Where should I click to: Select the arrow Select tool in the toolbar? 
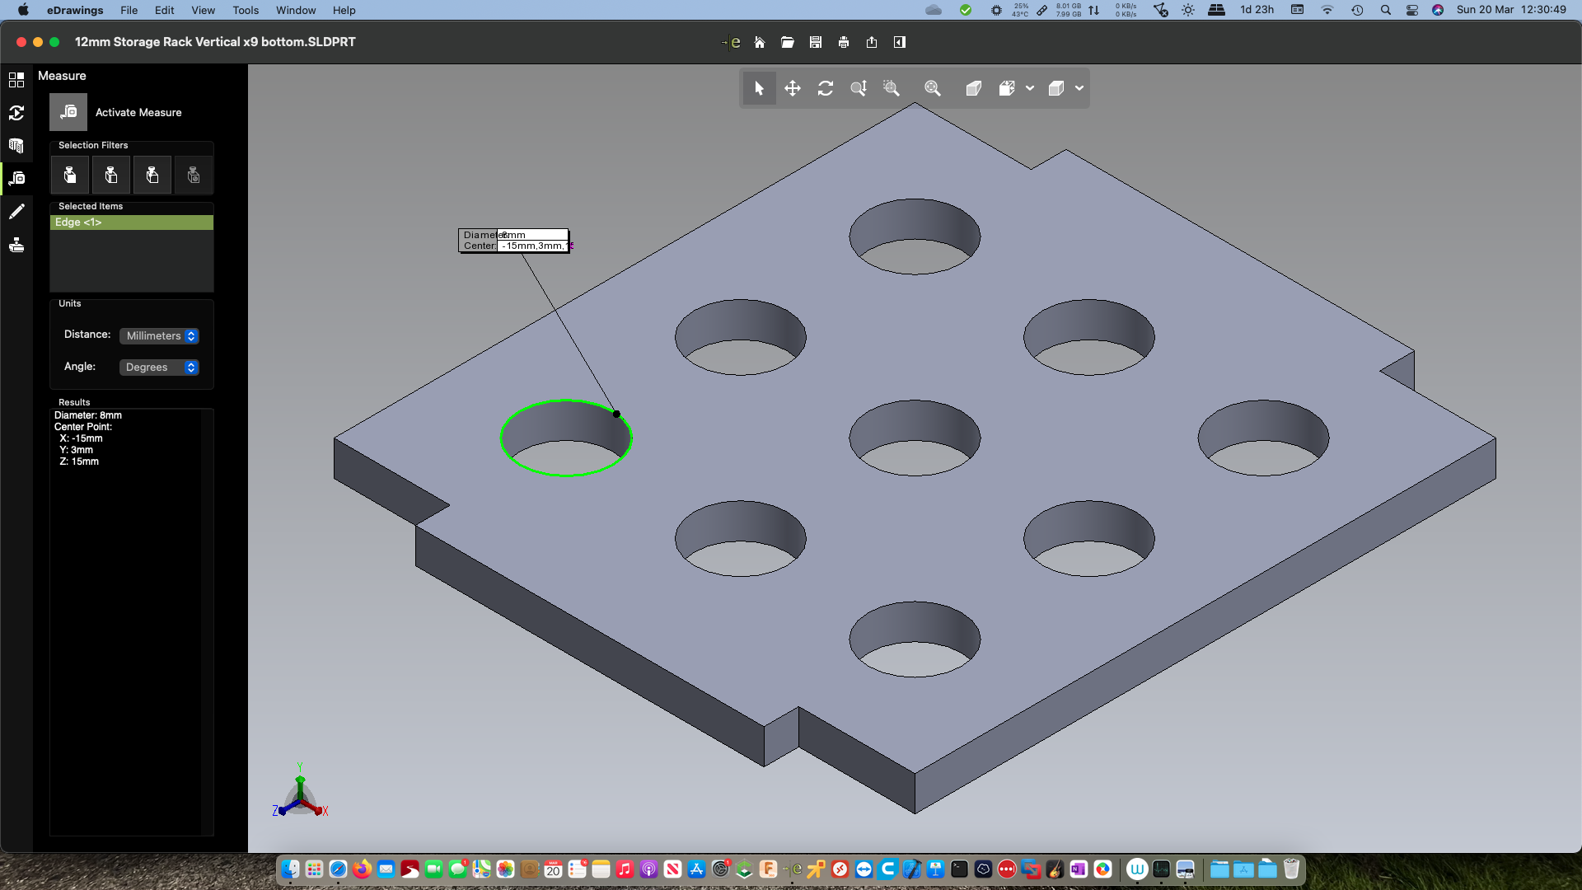[x=759, y=88]
